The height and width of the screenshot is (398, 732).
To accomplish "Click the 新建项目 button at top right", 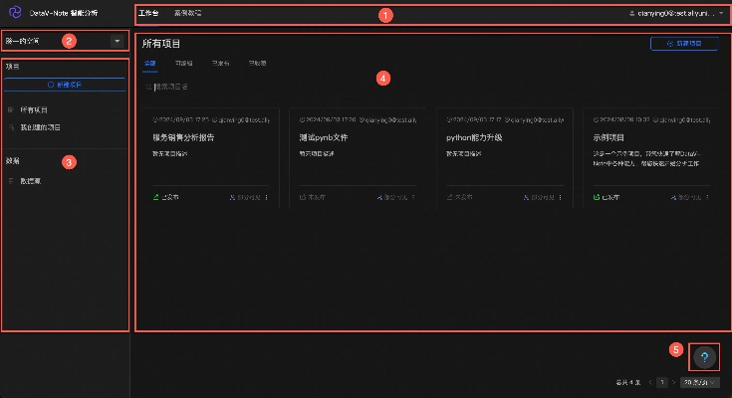I will 683,44.
